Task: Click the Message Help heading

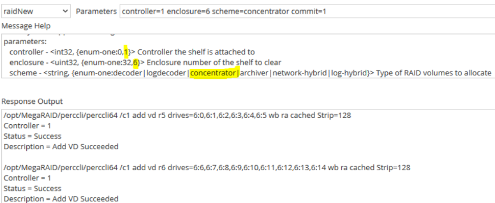Action: click(x=26, y=26)
